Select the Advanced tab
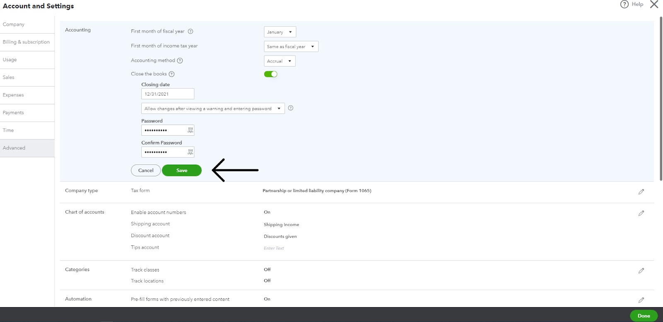 tap(27, 148)
